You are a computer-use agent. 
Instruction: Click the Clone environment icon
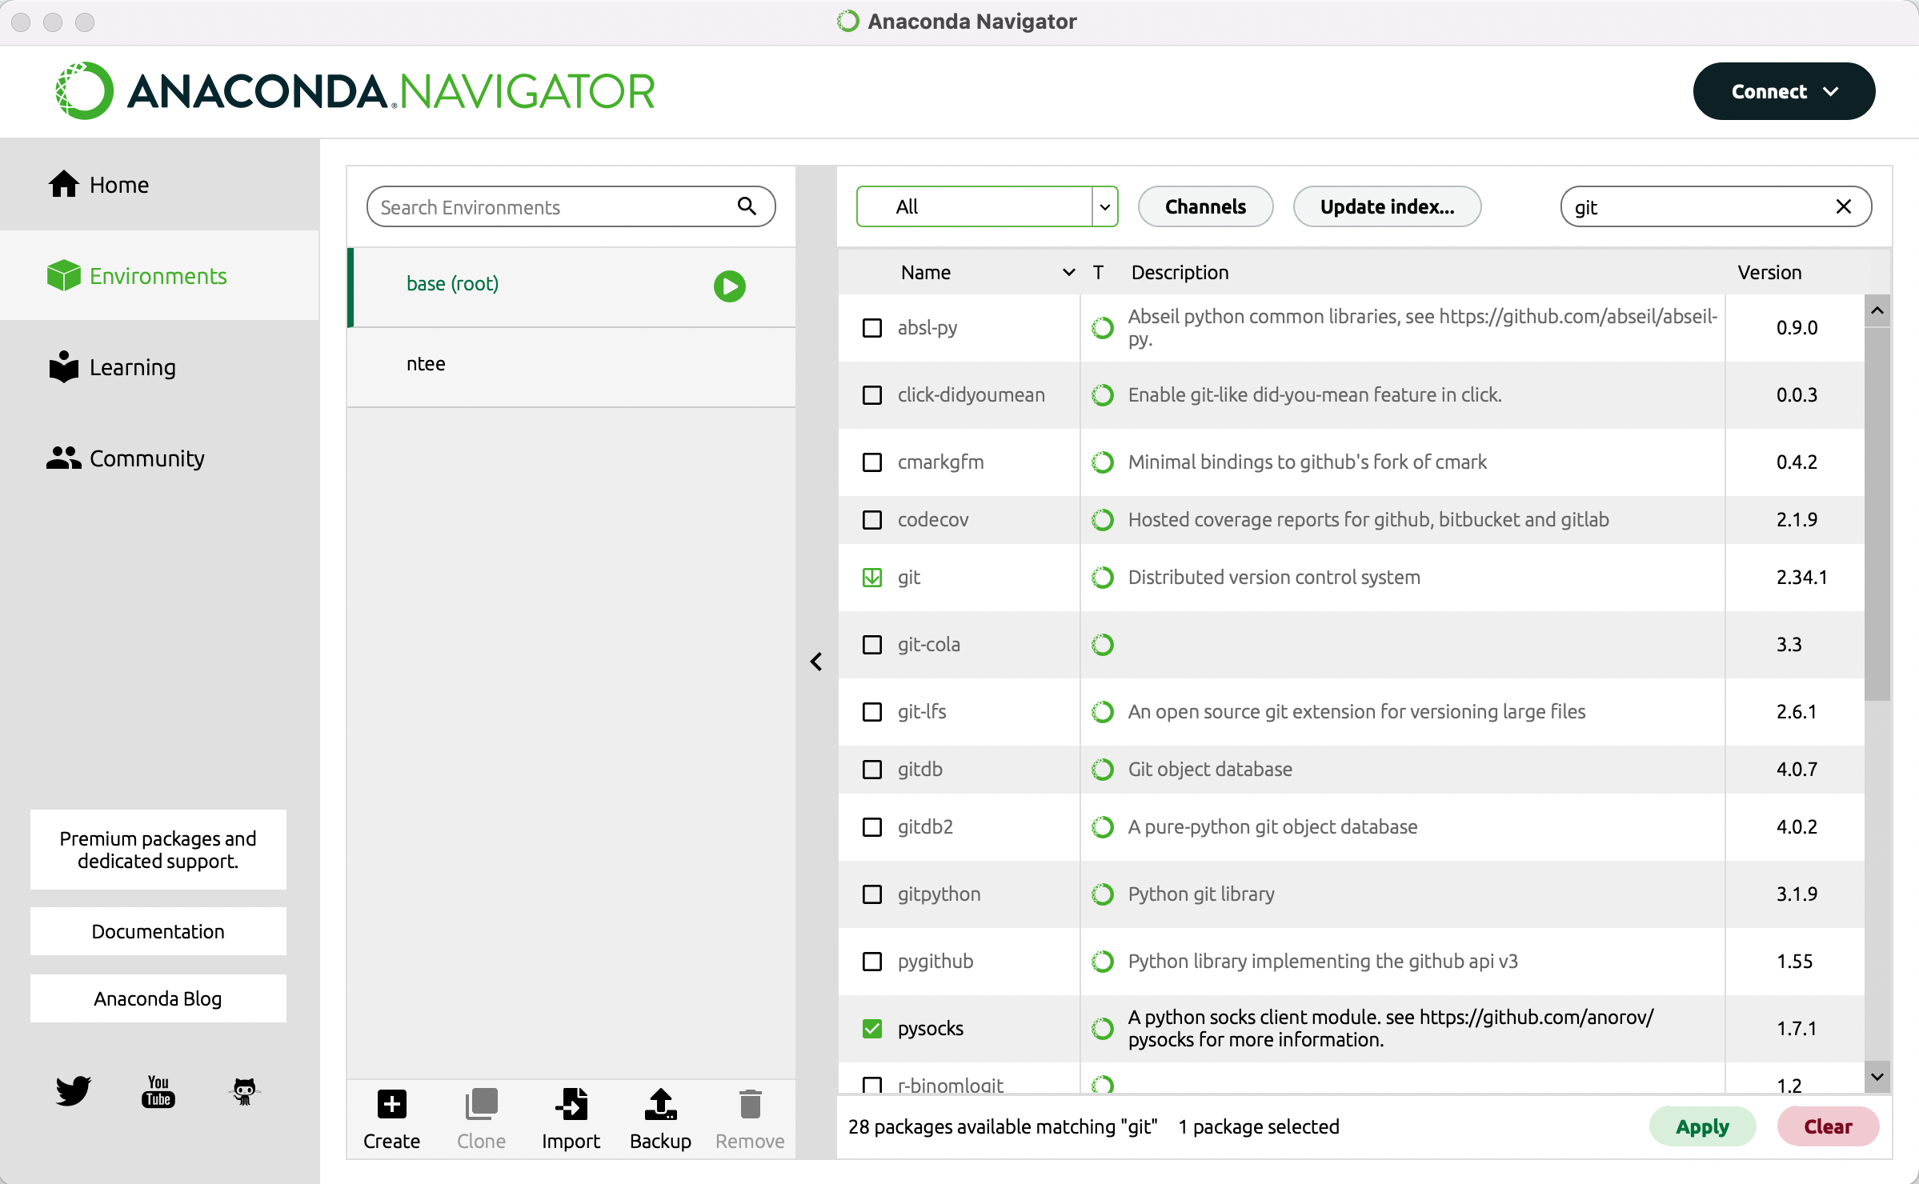tap(481, 1105)
